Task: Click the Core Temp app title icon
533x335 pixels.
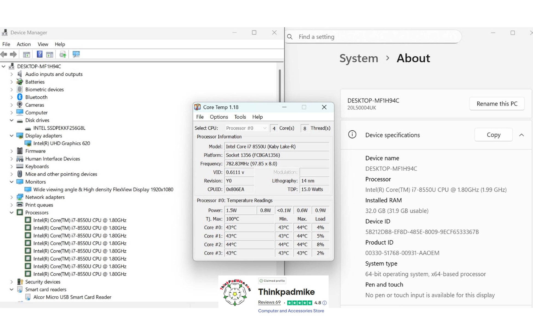Action: 197,107
